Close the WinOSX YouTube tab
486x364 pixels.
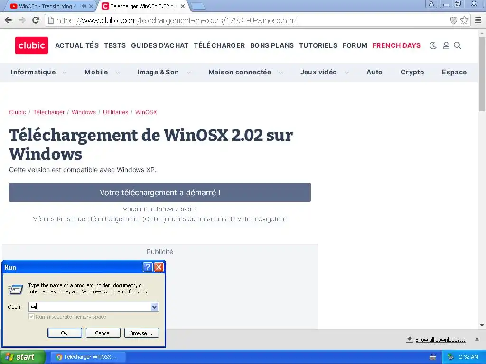coord(91,6)
